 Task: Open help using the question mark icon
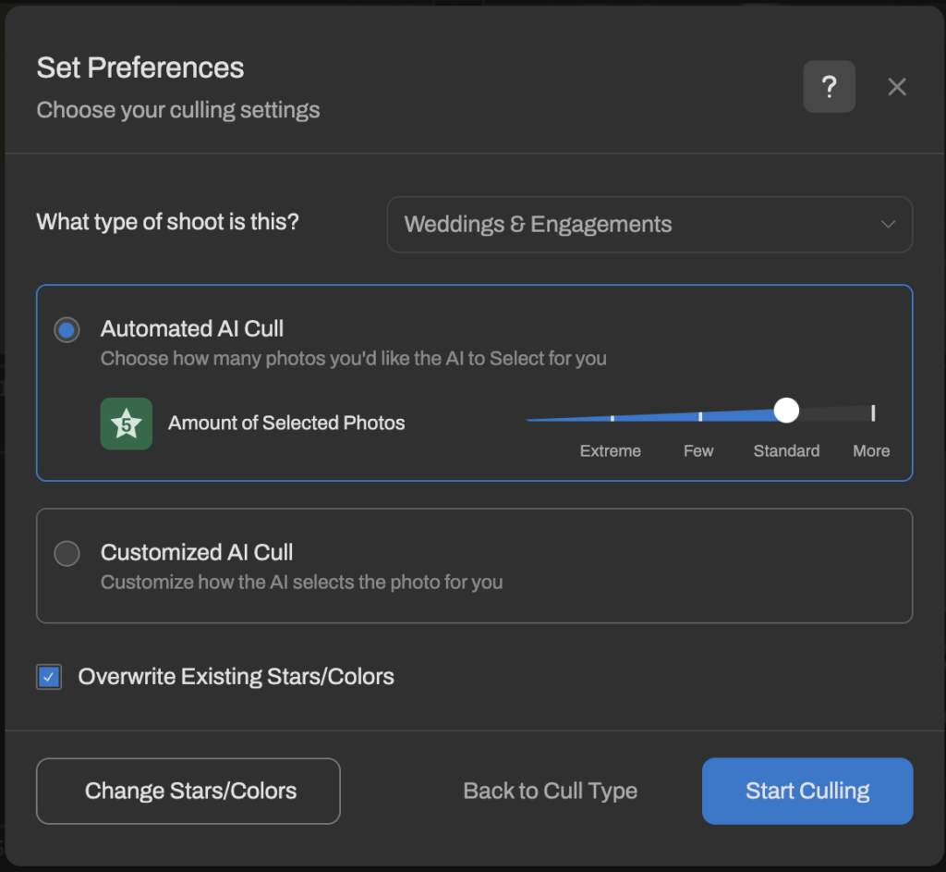click(x=829, y=86)
